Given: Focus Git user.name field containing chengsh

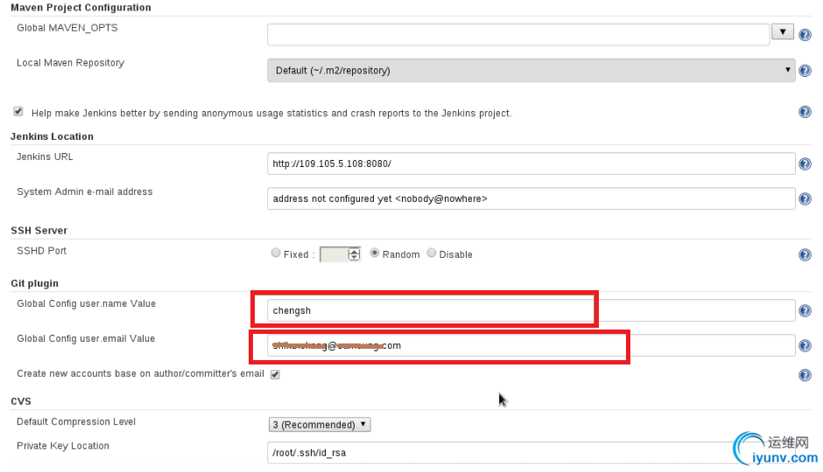Looking at the screenshot, I should tap(531, 310).
